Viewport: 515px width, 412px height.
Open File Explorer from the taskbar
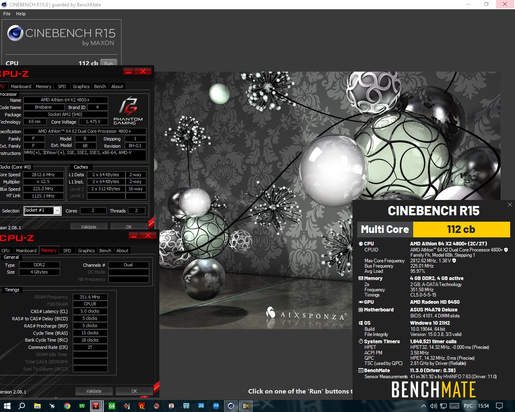(37, 406)
